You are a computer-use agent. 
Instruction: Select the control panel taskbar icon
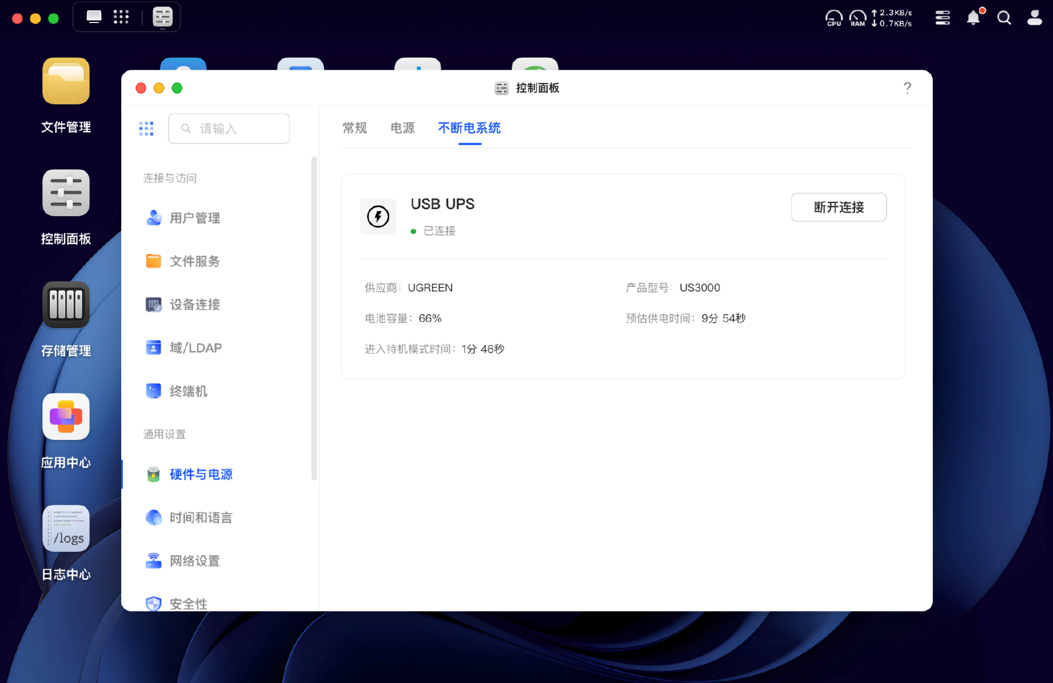point(162,17)
